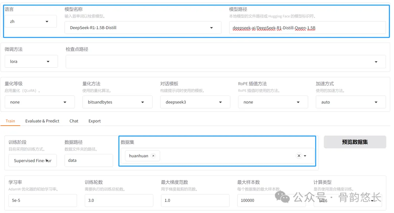Switch to the Train tab
394x213 pixels.
tap(10, 121)
